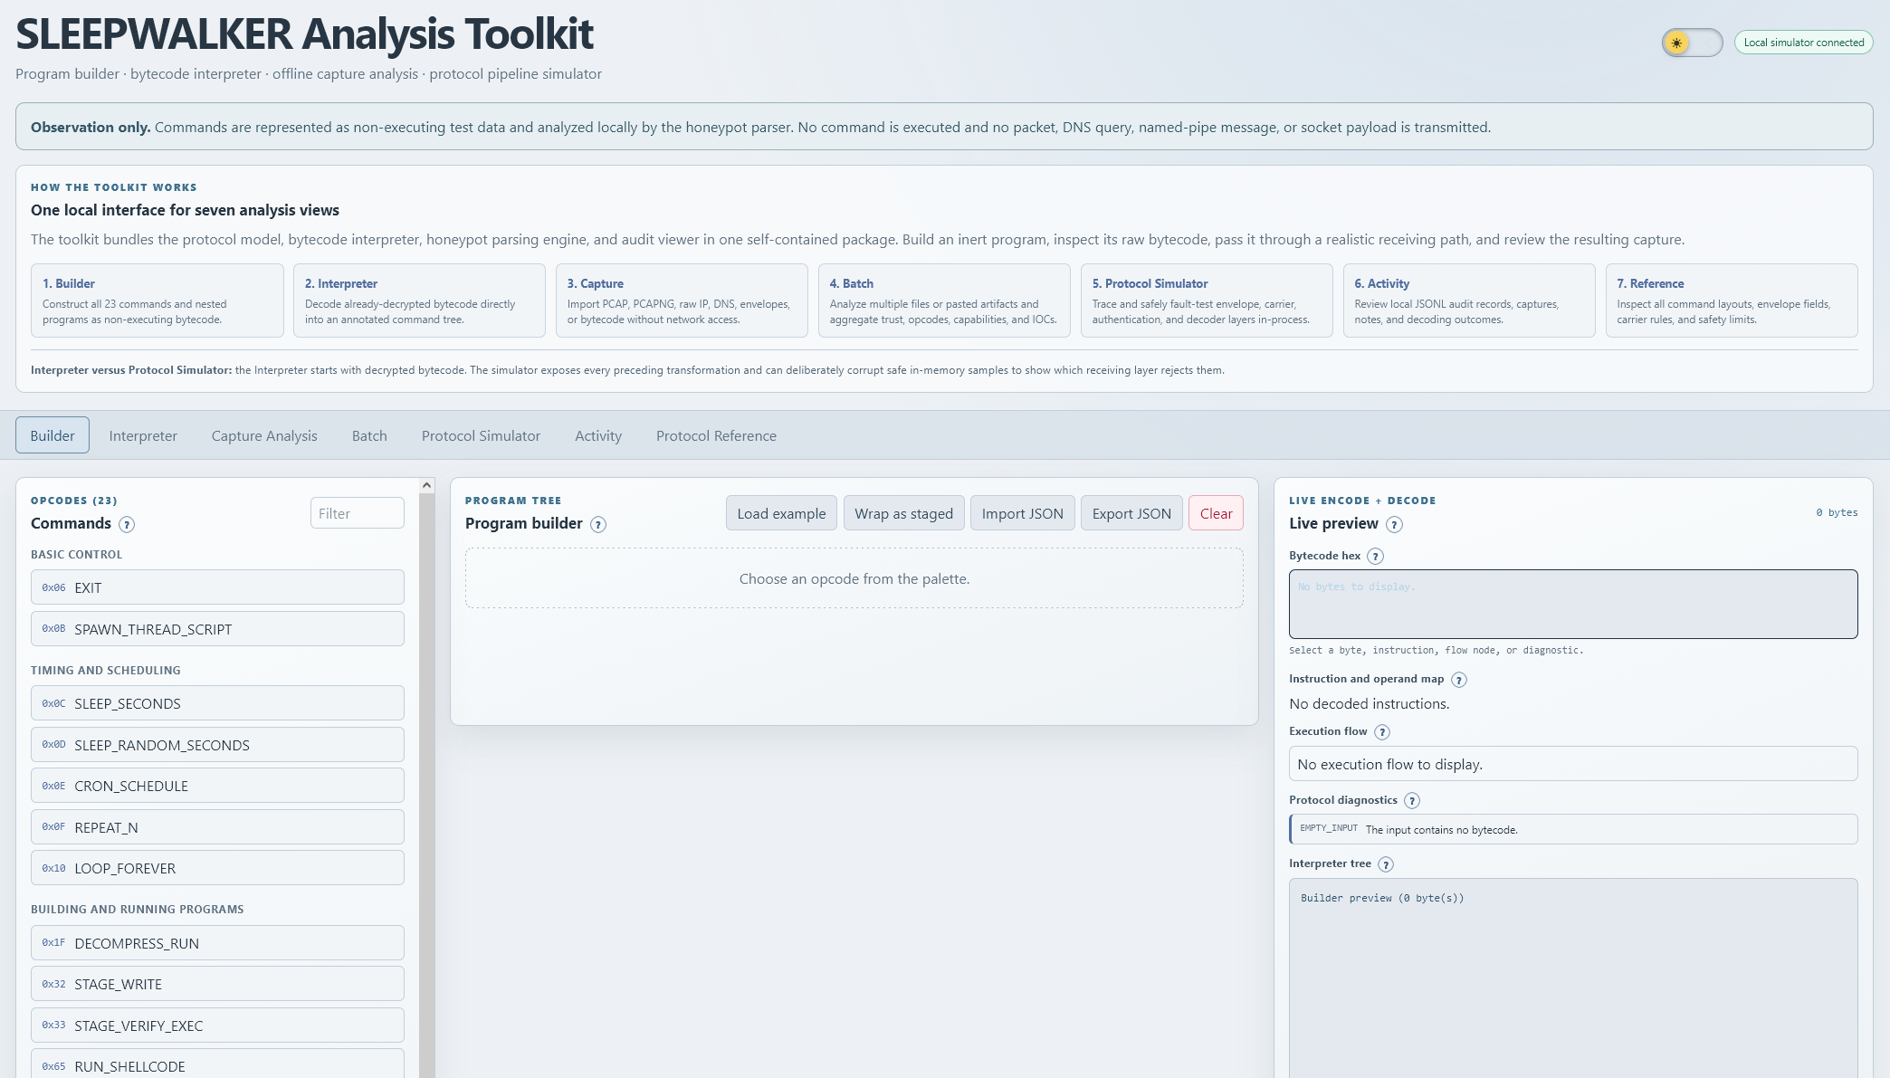
Task: Add the DECOMPRESS_RUN opcode
Action: tap(217, 943)
